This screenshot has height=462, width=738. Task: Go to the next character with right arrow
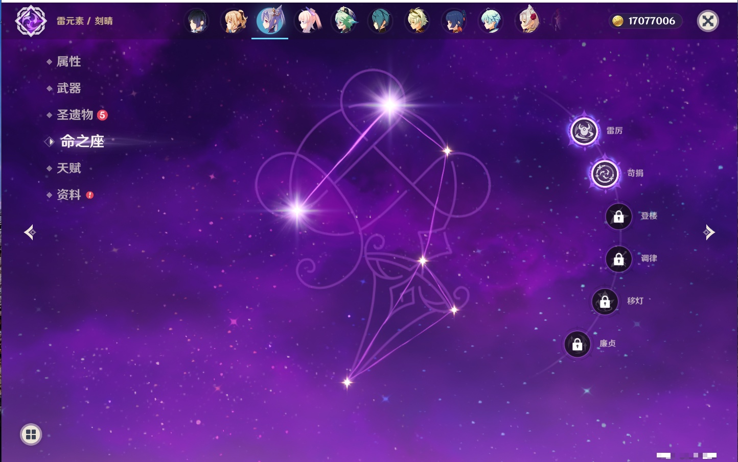click(x=708, y=232)
